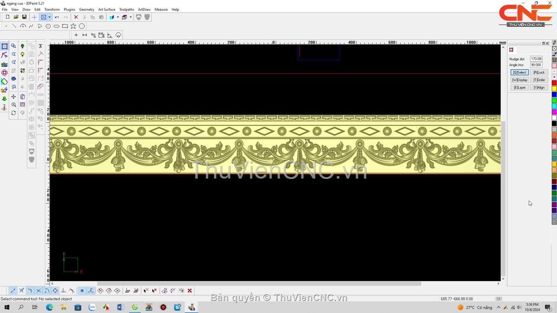Save the drawing with the floppy disk icon

24,17
